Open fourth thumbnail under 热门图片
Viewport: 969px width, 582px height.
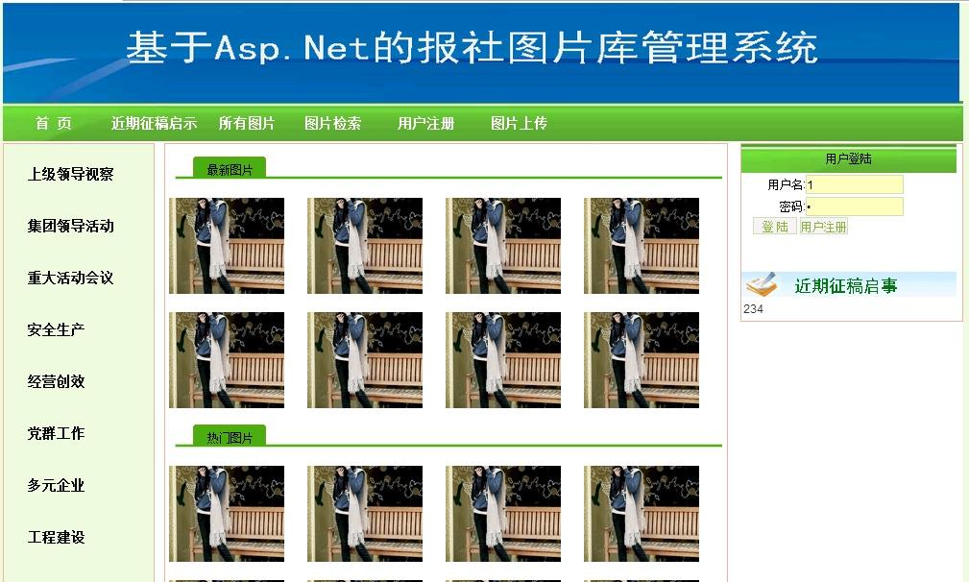point(642,514)
